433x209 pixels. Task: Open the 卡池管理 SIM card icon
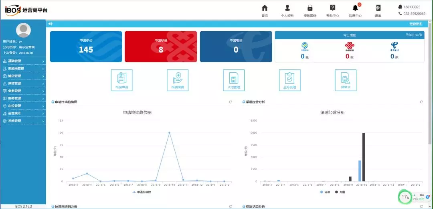(234, 80)
